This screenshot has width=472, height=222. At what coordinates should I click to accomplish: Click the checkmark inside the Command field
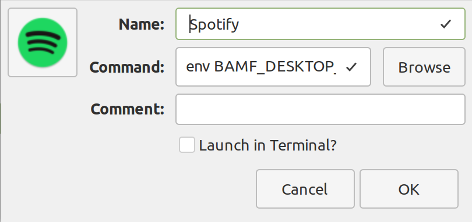351,67
